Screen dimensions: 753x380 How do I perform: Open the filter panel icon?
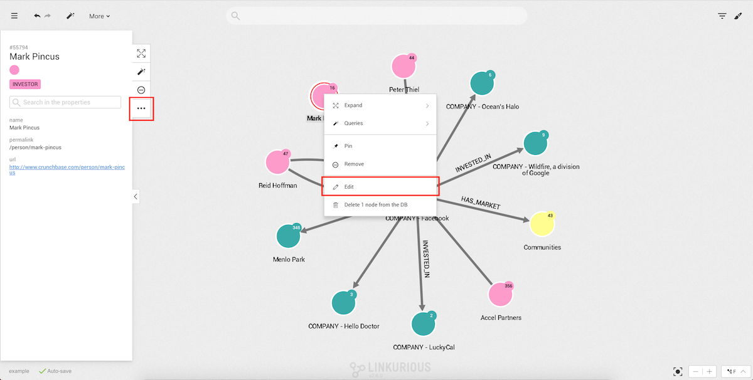click(722, 16)
